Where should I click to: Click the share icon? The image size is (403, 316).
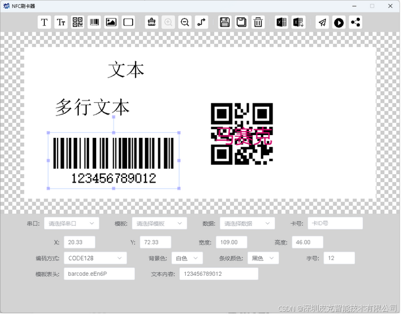[356, 22]
